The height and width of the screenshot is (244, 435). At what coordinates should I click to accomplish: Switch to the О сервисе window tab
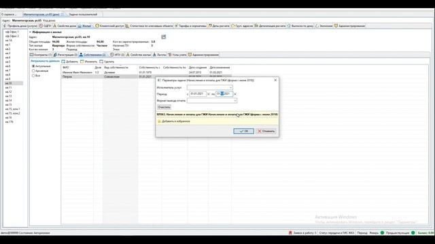pyautogui.click(x=9, y=14)
